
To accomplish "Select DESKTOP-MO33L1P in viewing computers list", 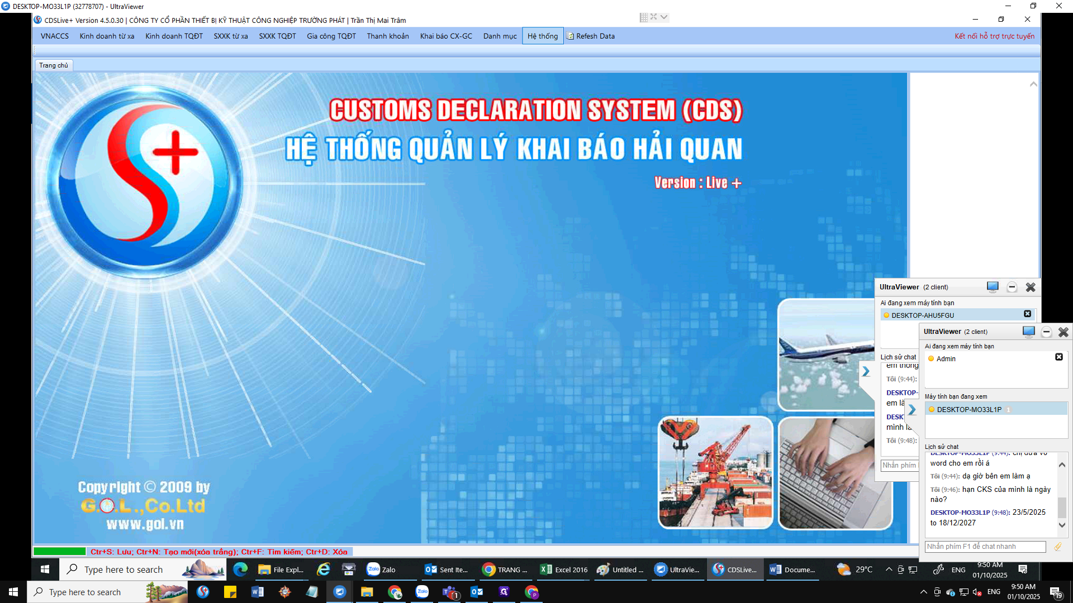I will 969,409.
